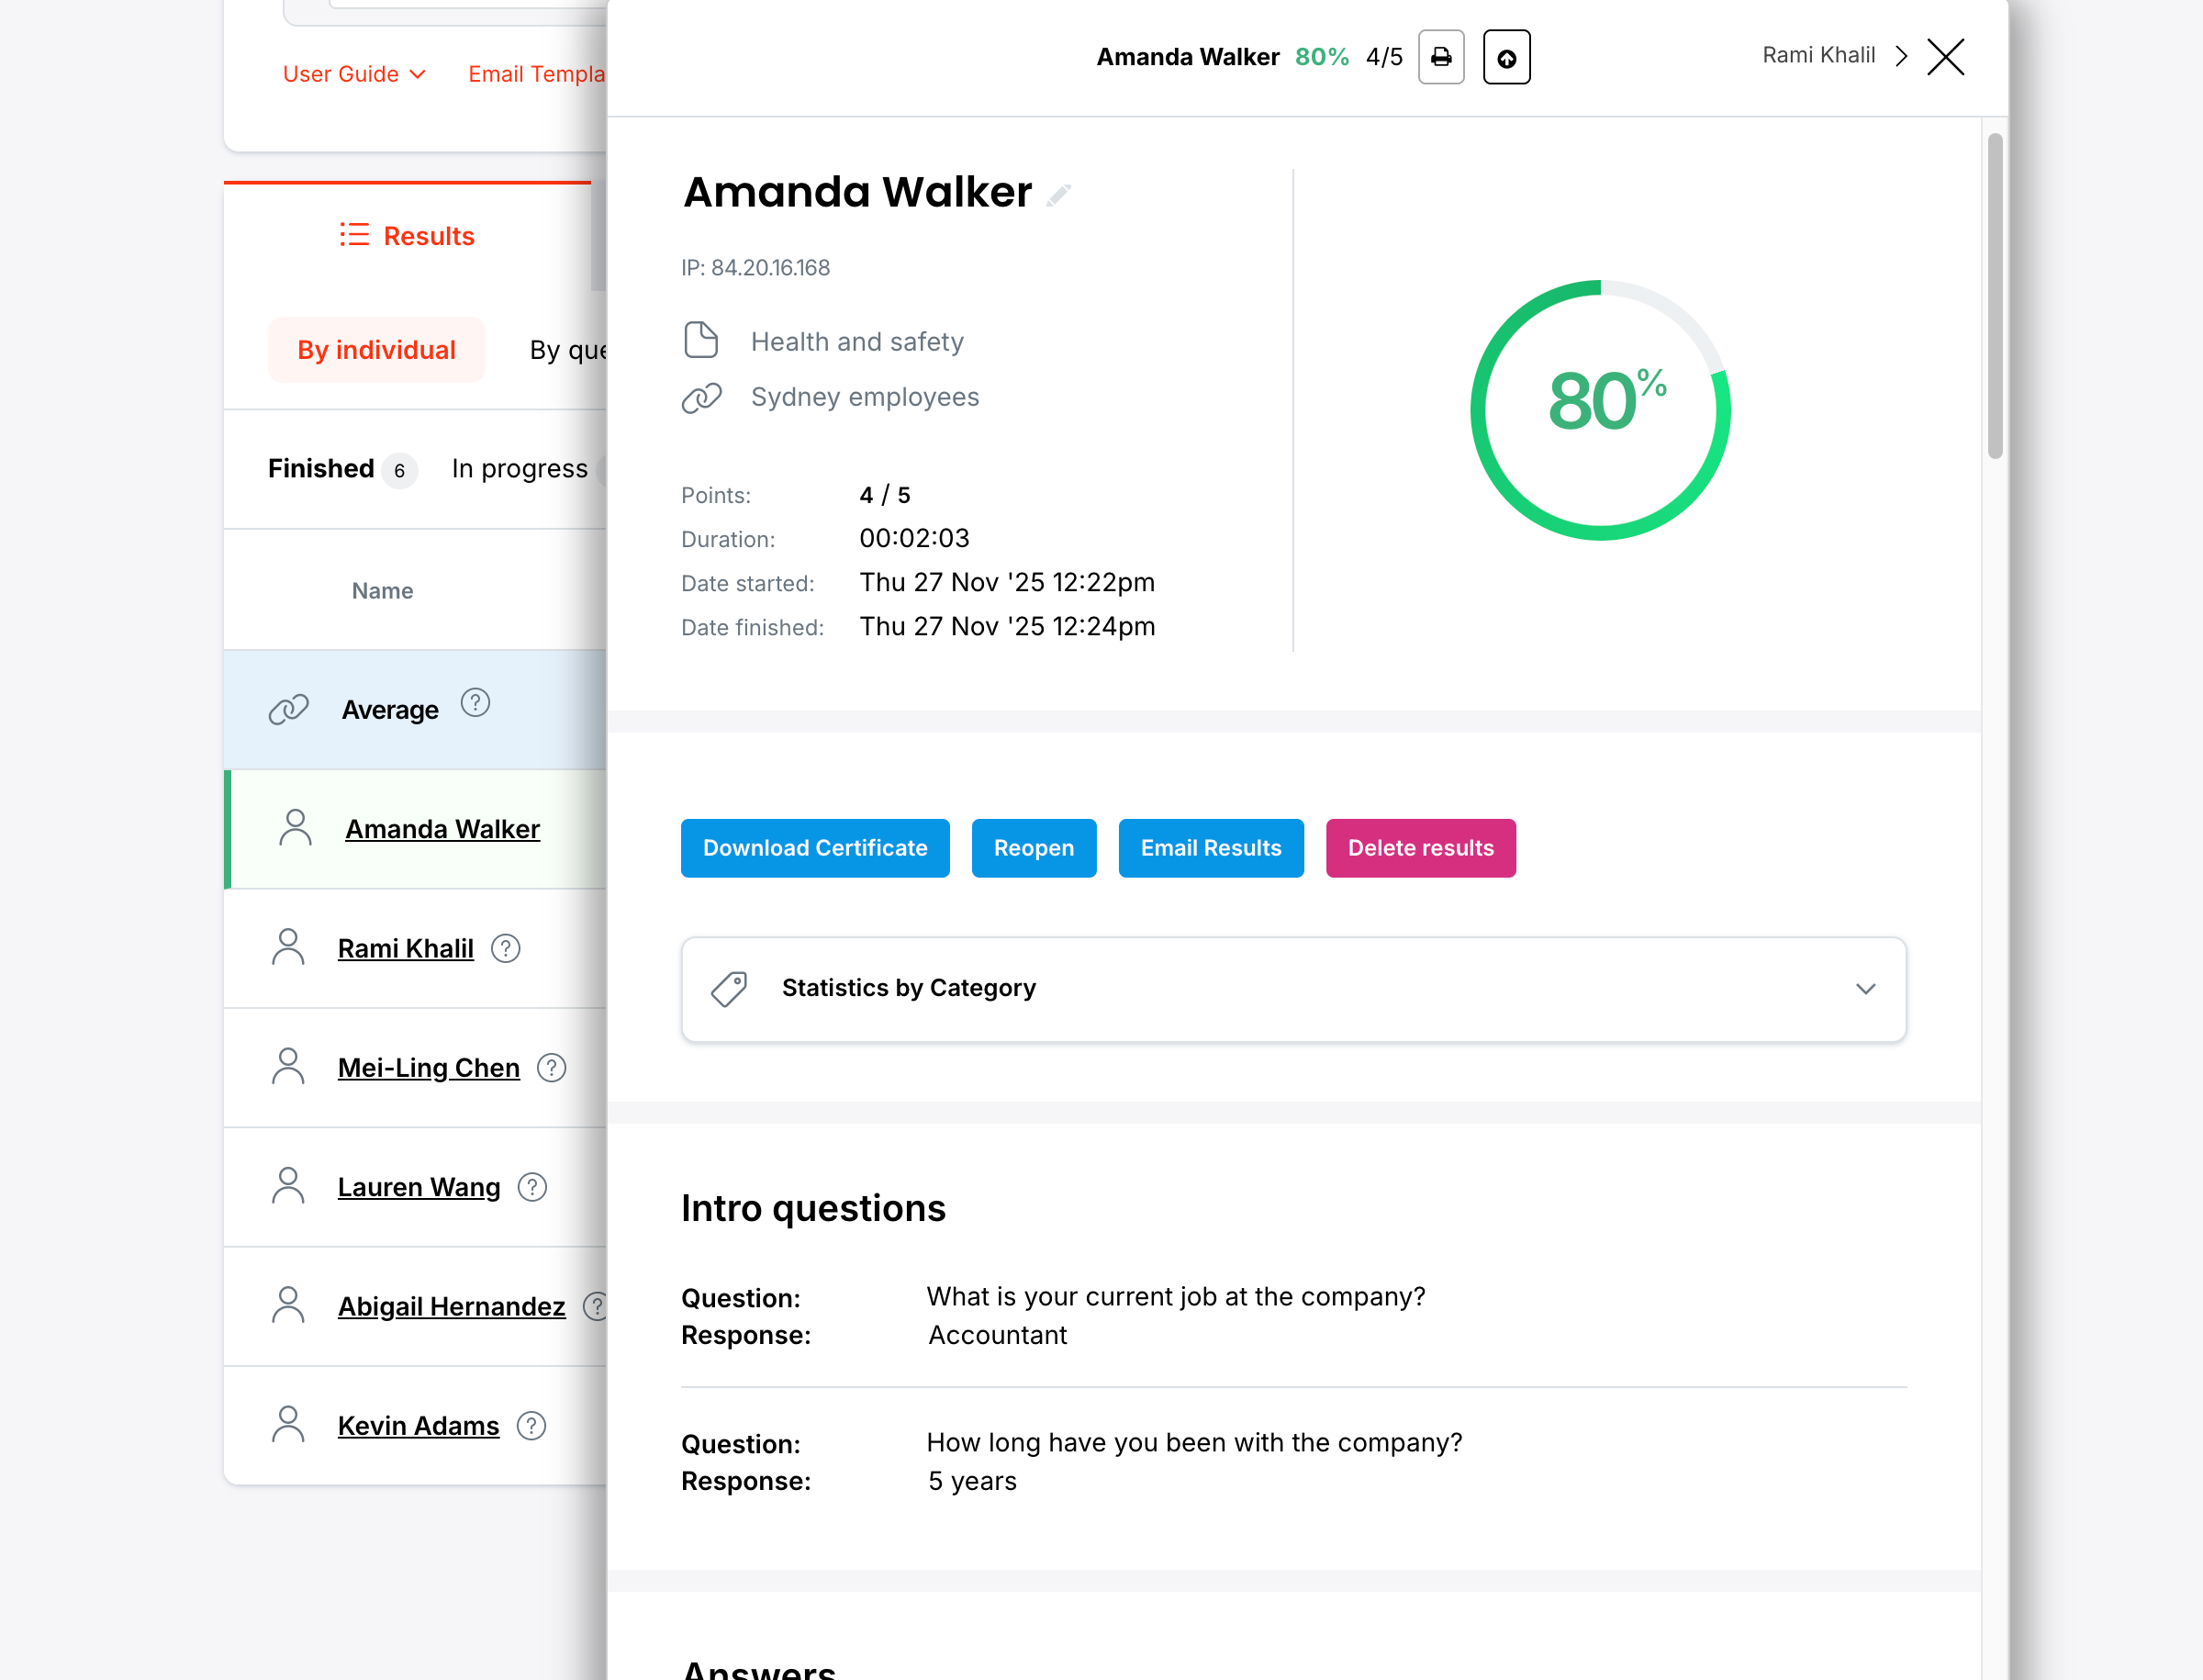This screenshot has width=2203, height=1680.
Task: Click the upload icon next to print
Action: [x=1506, y=57]
